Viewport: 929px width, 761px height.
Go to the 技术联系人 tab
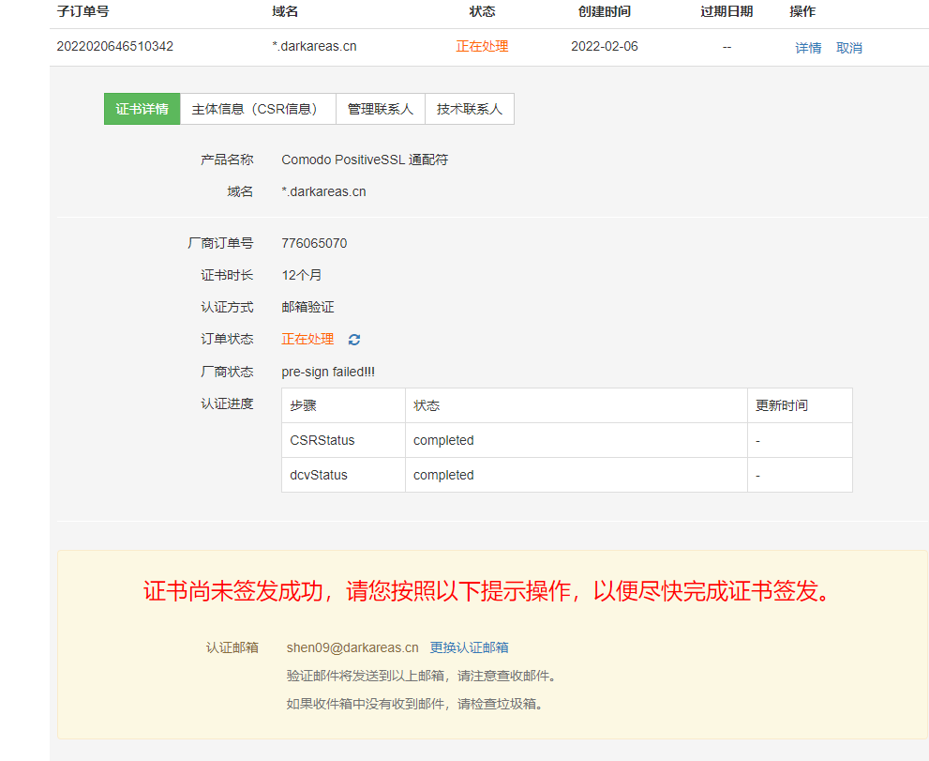click(469, 109)
